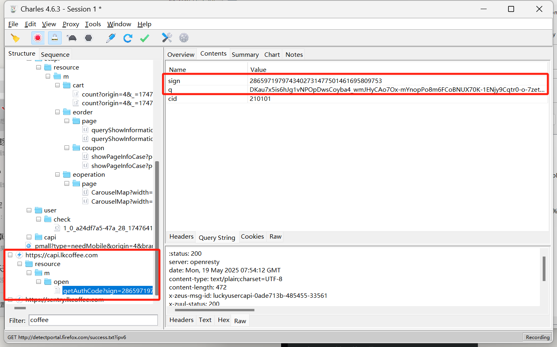Toggle throttling turtle icon
This screenshot has width=557, height=347.
pos(72,38)
